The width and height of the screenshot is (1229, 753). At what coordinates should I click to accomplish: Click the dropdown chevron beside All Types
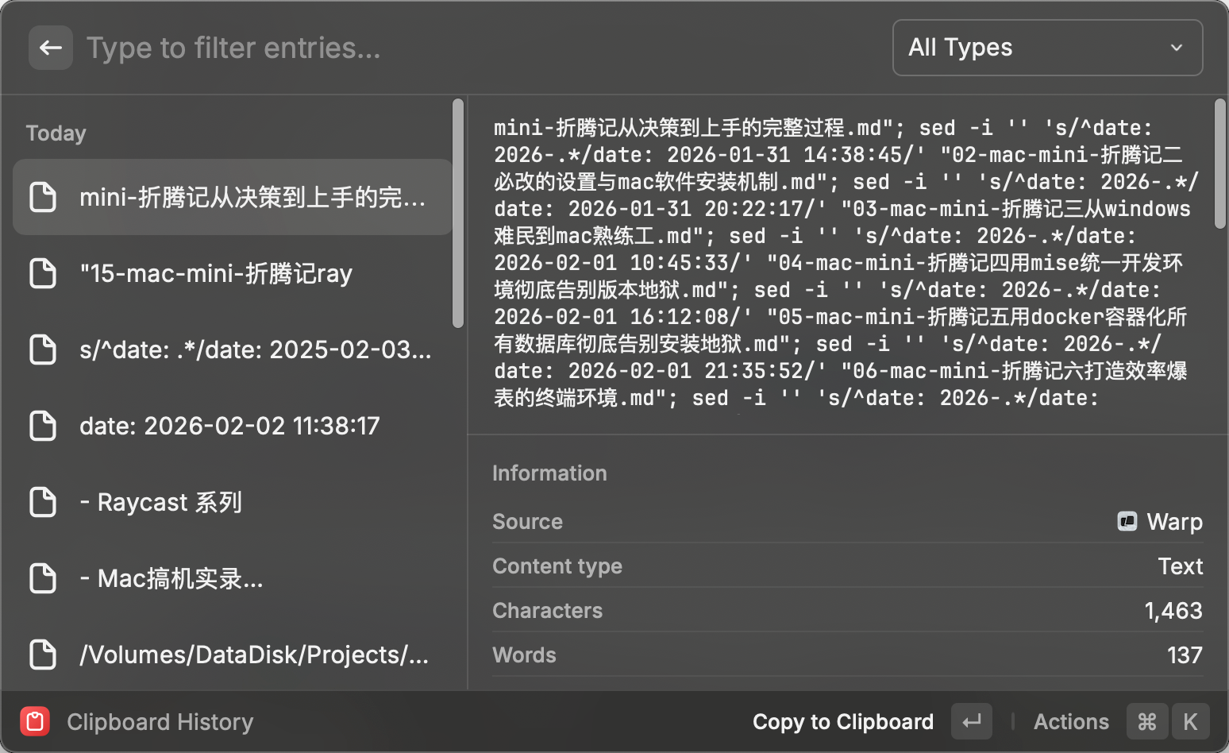[x=1176, y=48]
